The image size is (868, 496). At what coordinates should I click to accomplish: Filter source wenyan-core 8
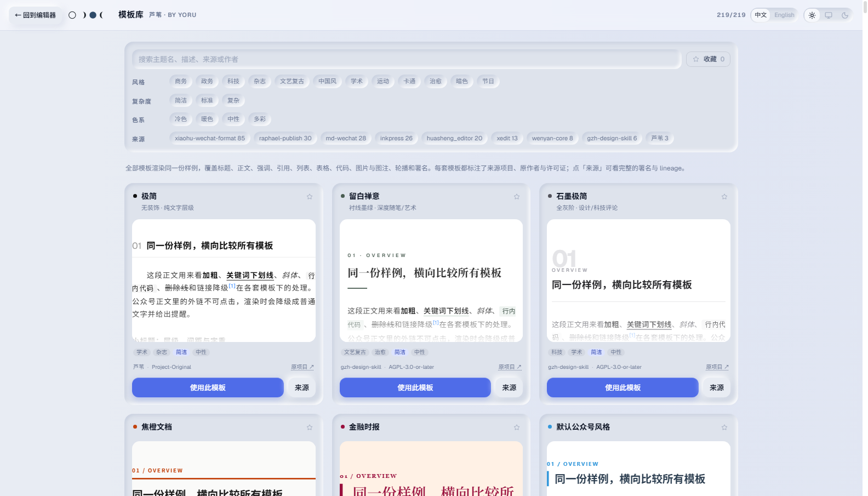pyautogui.click(x=552, y=138)
